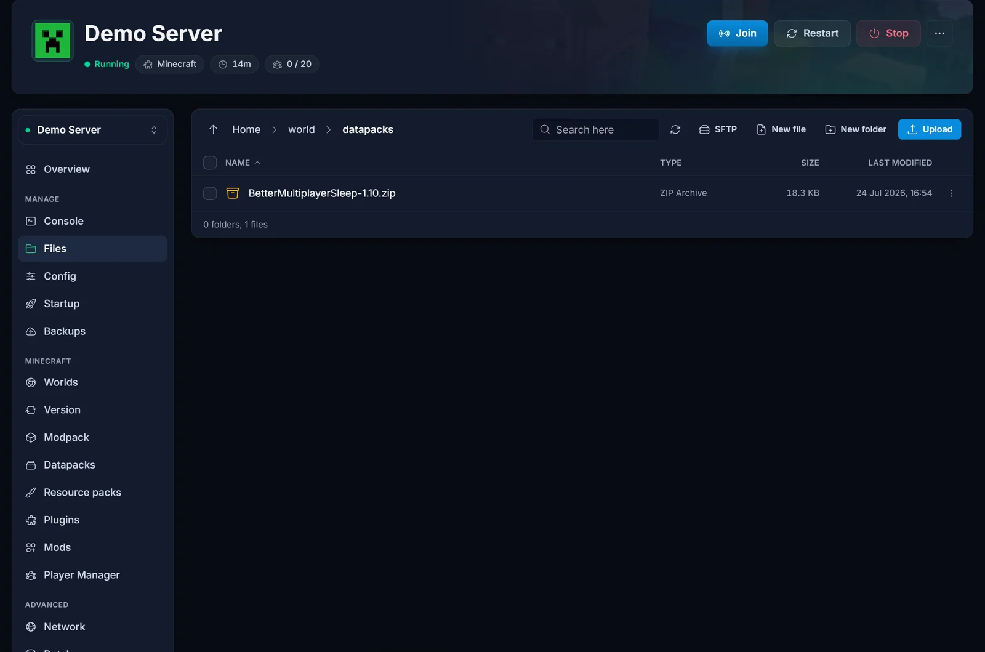This screenshot has height=652, width=985.
Task: Click the 14m uptime badge
Action: click(x=235, y=64)
